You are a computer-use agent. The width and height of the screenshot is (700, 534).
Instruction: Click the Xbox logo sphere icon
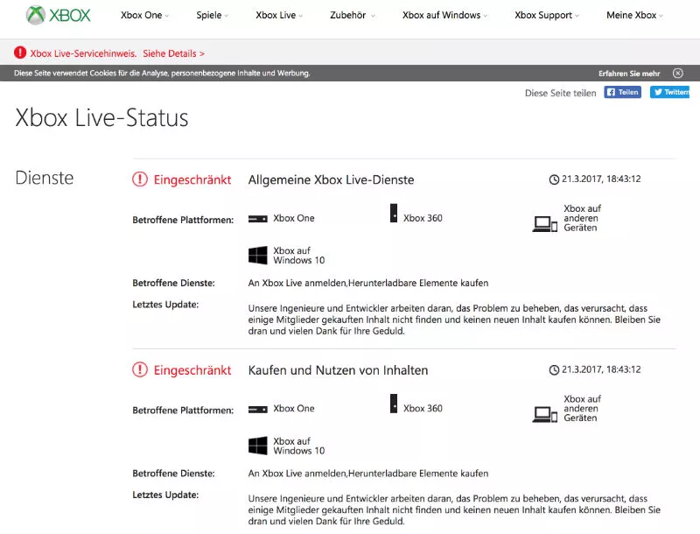click(36, 15)
